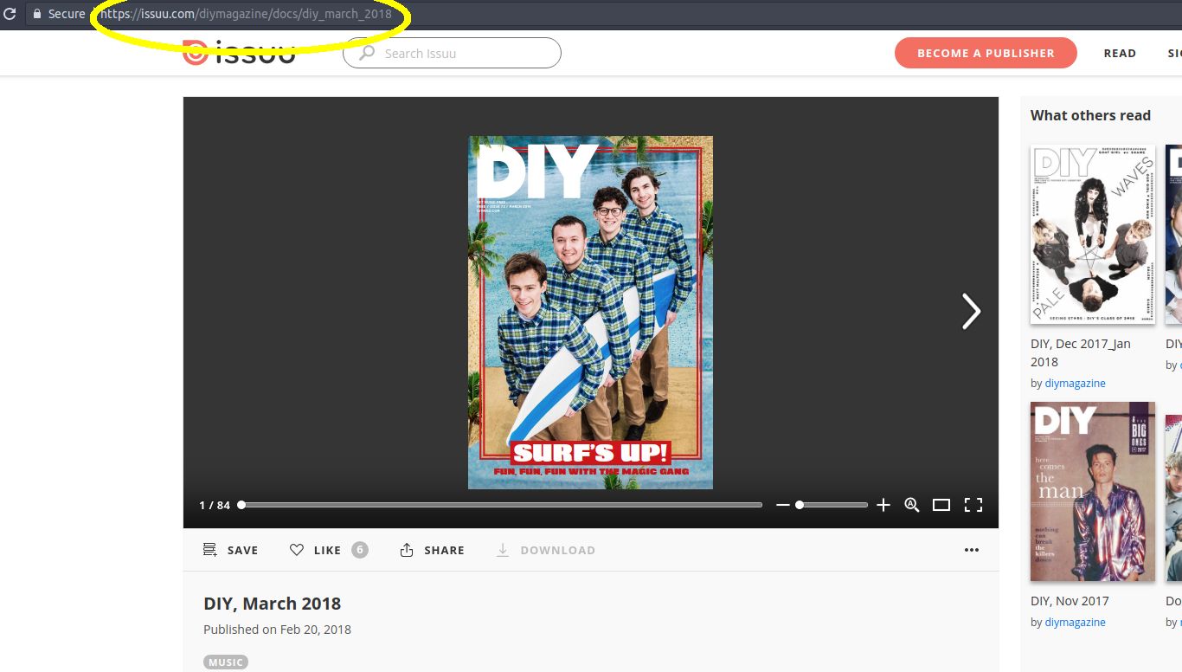Click the zoom-in plus icon
1182x672 pixels.
(x=883, y=505)
